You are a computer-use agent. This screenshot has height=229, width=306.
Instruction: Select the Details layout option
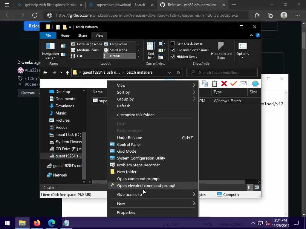119,56
